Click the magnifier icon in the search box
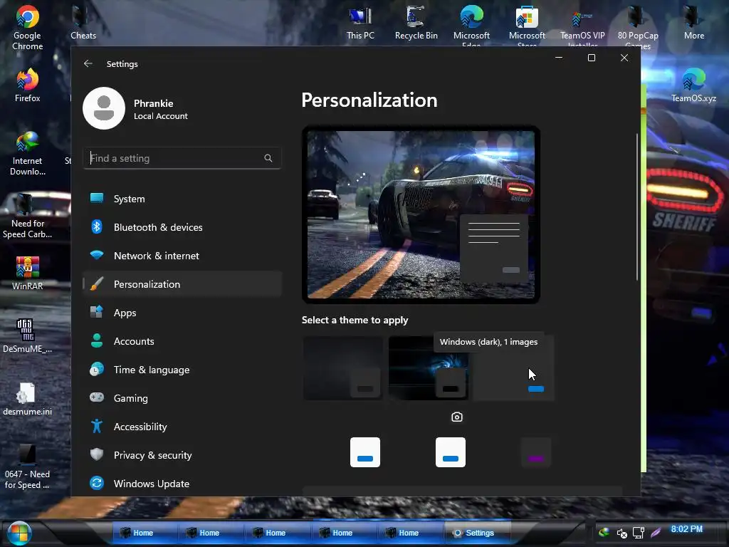 (x=268, y=158)
